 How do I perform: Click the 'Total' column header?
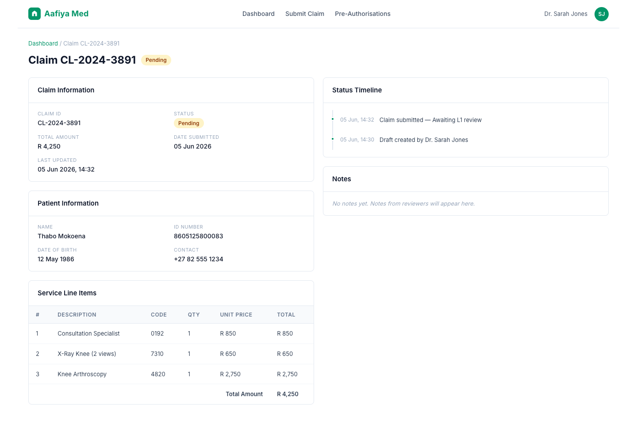[286, 315]
